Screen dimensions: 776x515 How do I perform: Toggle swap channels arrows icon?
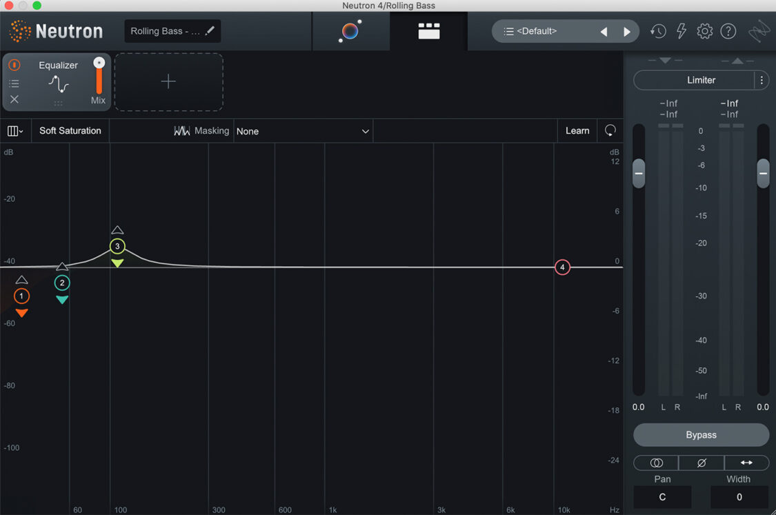pos(746,463)
